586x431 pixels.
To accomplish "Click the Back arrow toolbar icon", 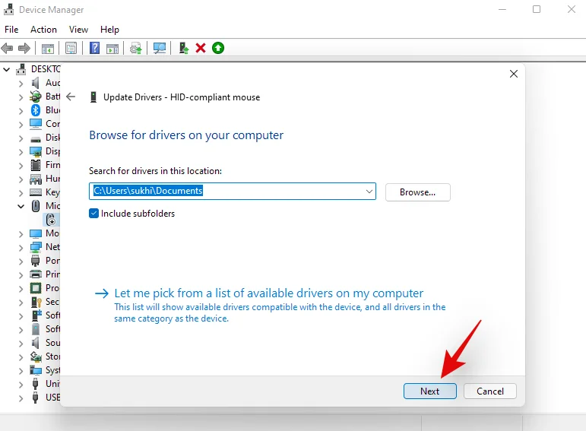I will [x=8, y=48].
